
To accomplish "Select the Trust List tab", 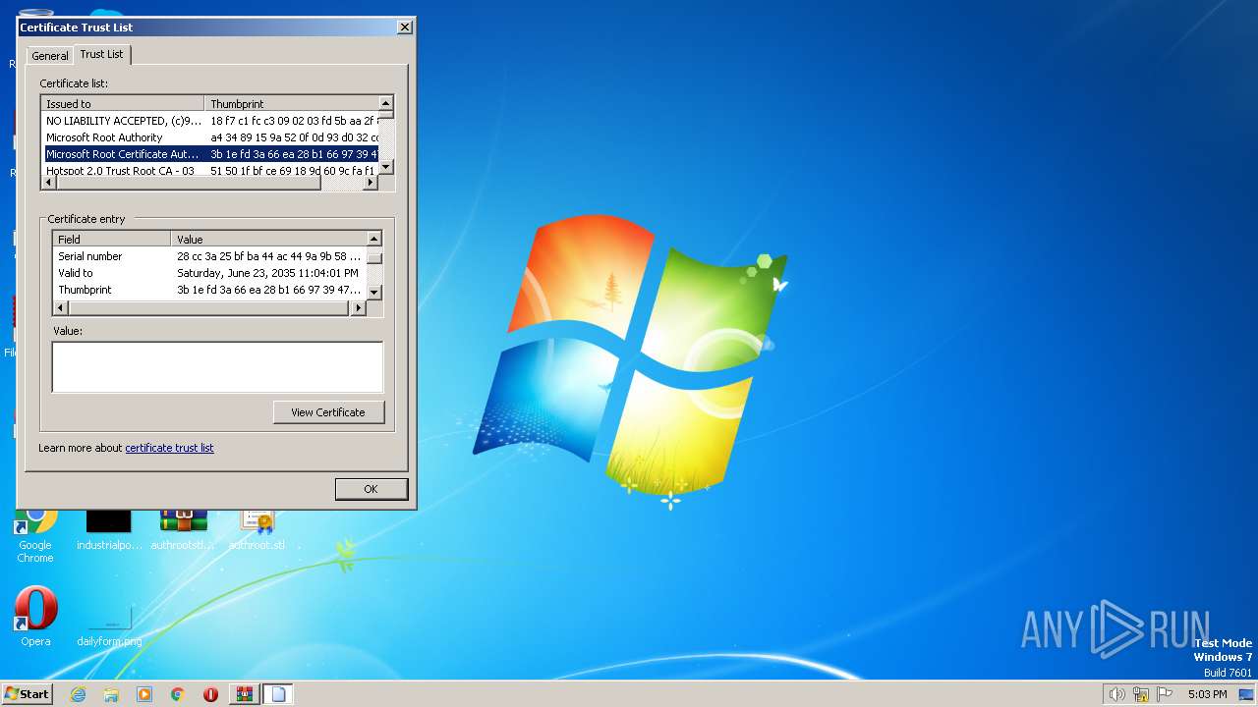I will [102, 54].
